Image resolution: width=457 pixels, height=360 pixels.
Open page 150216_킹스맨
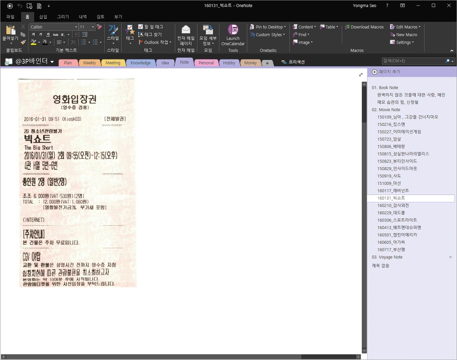pyautogui.click(x=391, y=124)
